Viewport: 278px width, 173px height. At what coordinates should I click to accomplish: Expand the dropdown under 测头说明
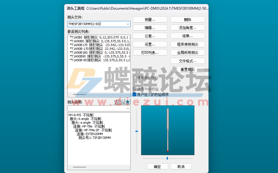click(128, 108)
